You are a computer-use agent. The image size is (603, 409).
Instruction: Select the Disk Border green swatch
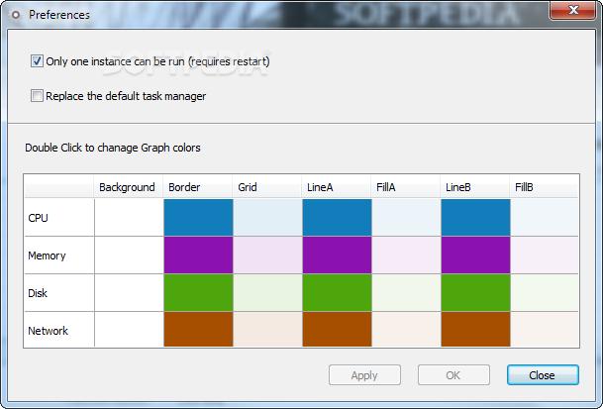click(x=198, y=293)
